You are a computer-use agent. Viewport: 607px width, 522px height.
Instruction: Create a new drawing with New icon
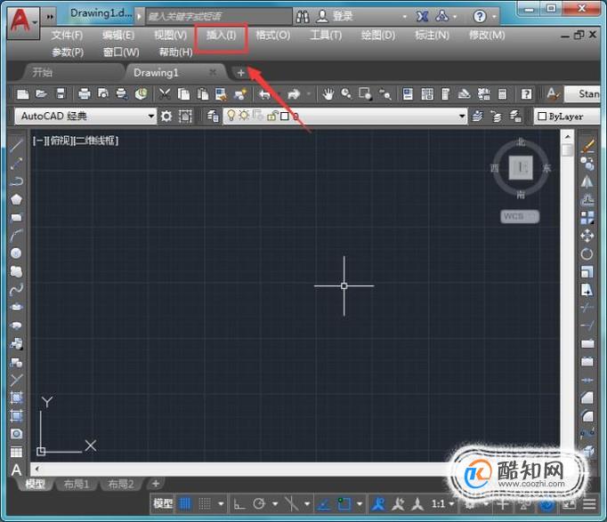[23, 94]
